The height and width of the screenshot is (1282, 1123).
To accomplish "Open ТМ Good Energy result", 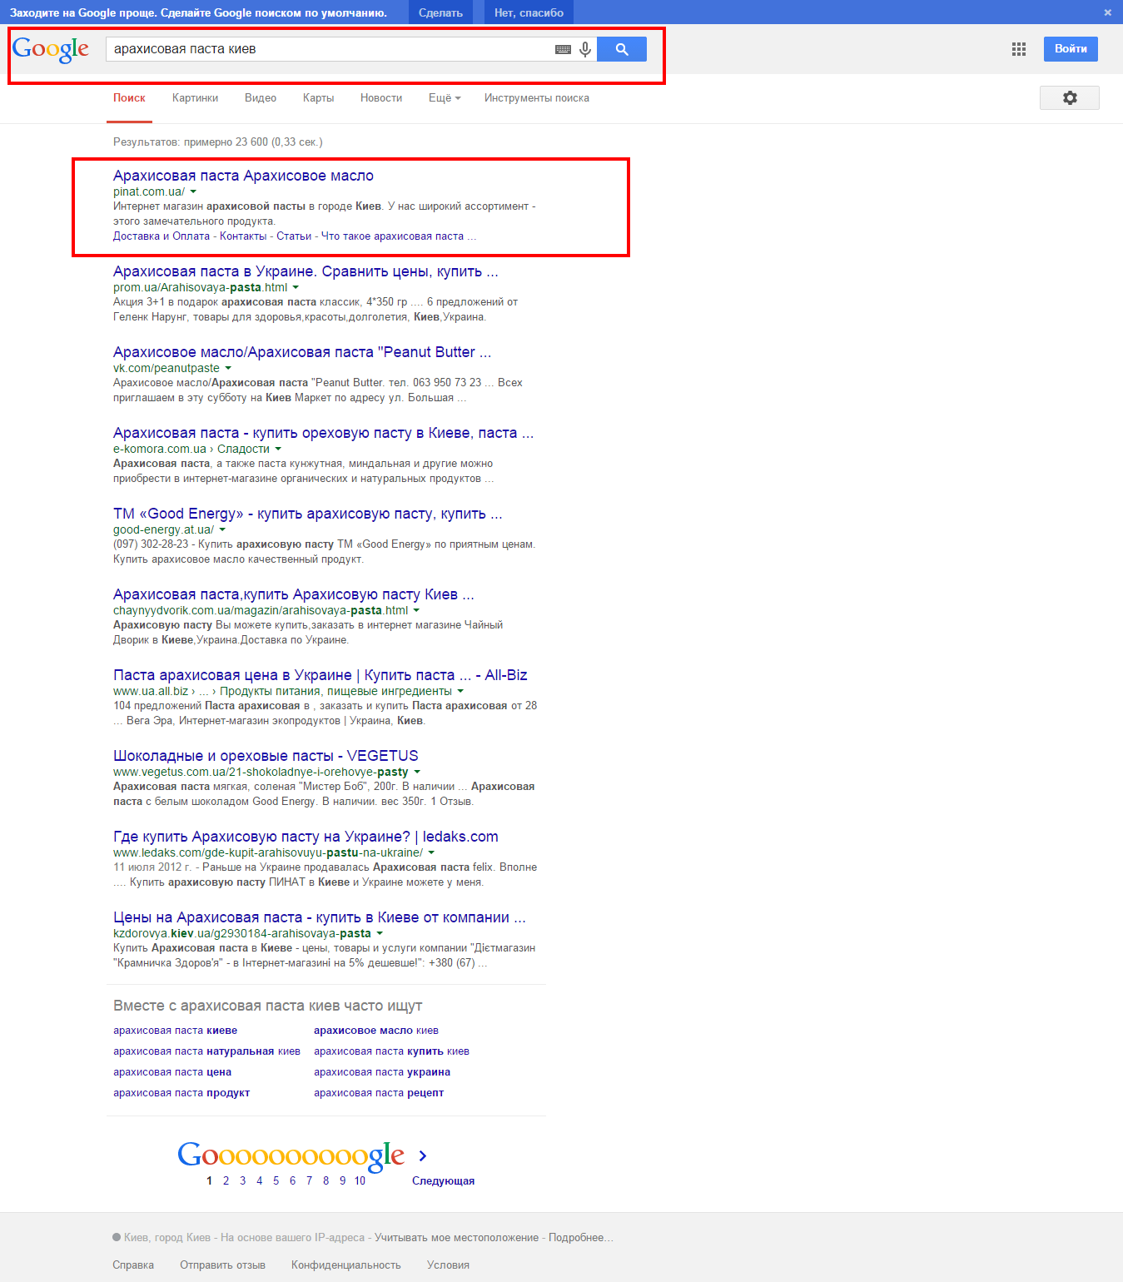I will tap(308, 514).
